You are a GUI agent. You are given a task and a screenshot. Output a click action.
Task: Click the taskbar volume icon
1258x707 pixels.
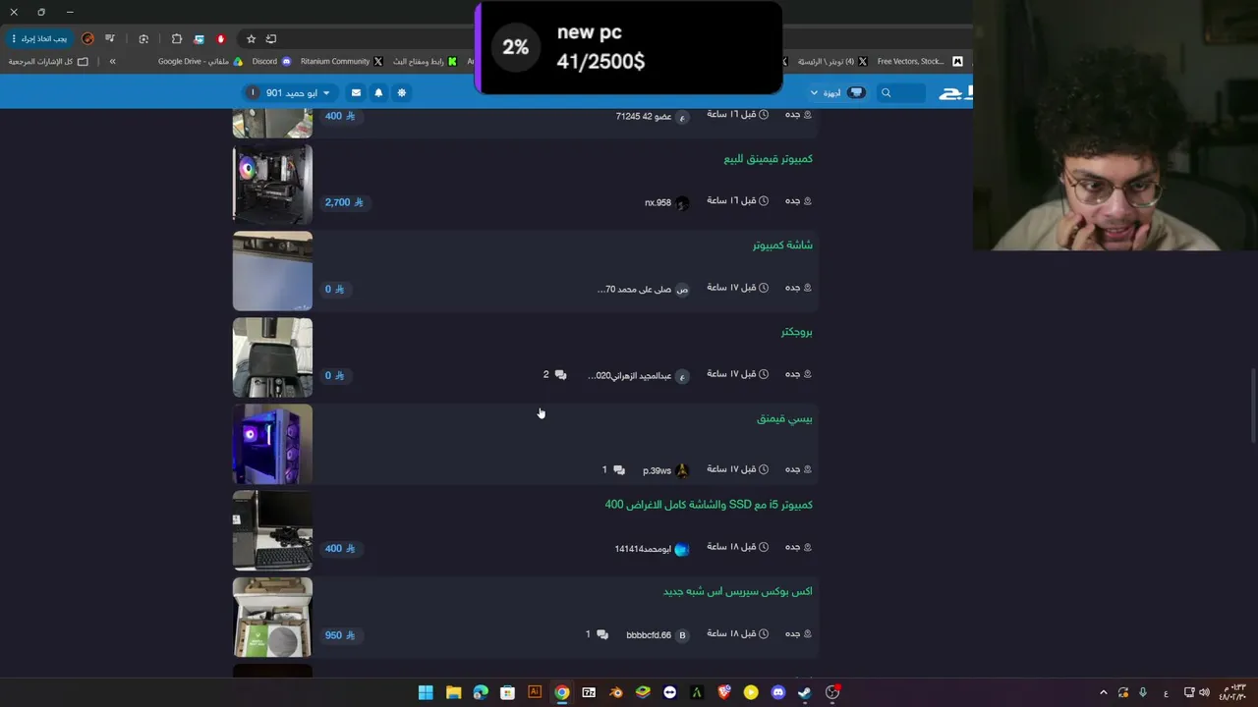click(x=1204, y=692)
